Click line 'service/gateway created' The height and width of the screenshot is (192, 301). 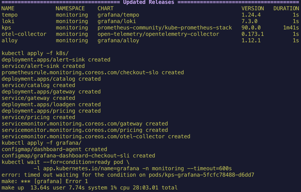coord(39,98)
